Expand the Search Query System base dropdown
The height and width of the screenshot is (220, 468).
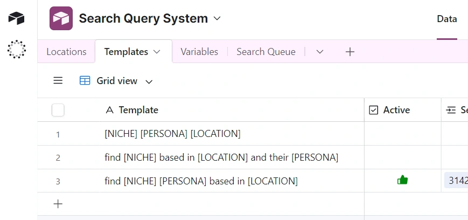point(217,18)
